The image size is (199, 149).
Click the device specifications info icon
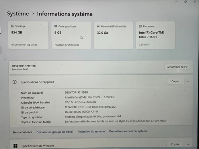tap(15, 82)
